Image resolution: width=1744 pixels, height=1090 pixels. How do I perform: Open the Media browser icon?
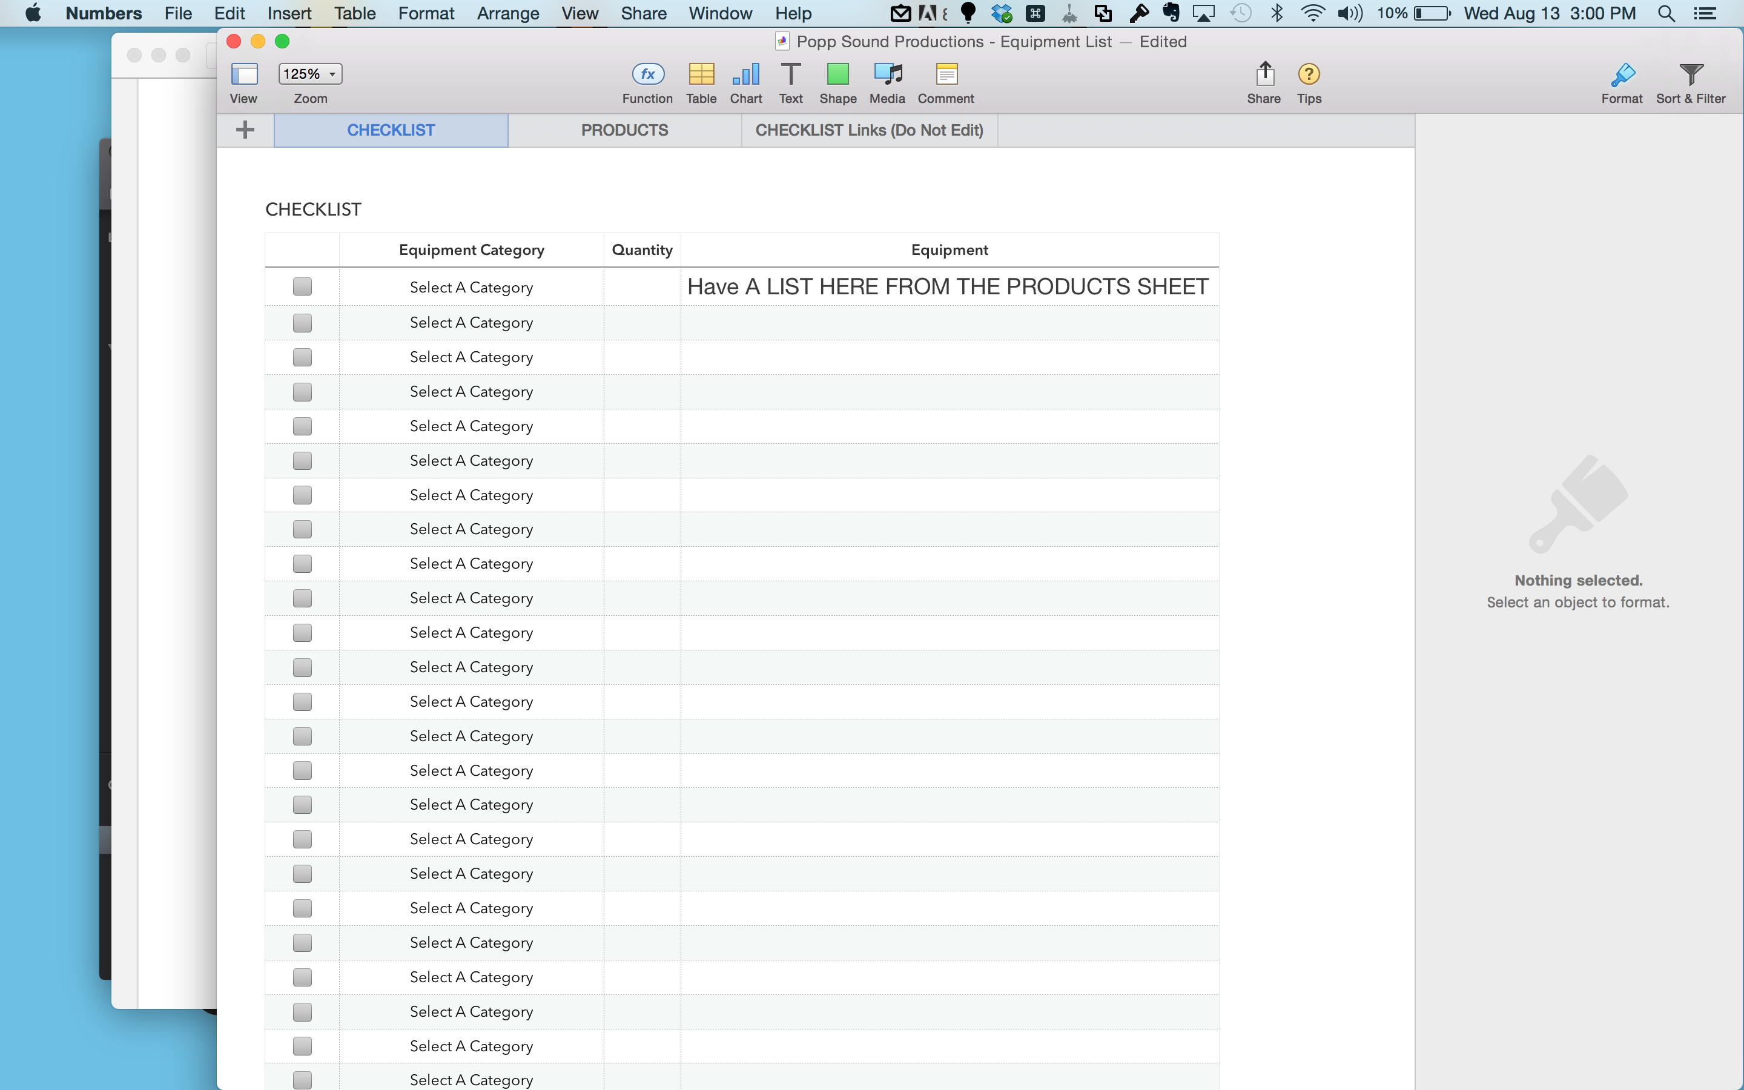887,74
